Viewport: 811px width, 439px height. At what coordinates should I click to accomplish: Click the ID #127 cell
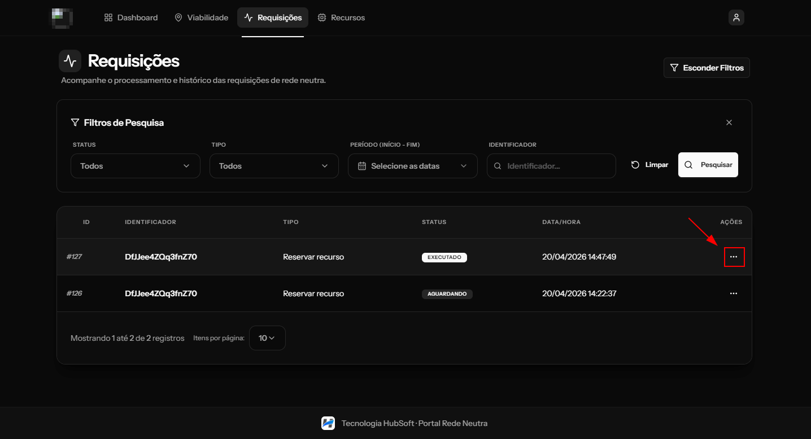pyautogui.click(x=74, y=257)
